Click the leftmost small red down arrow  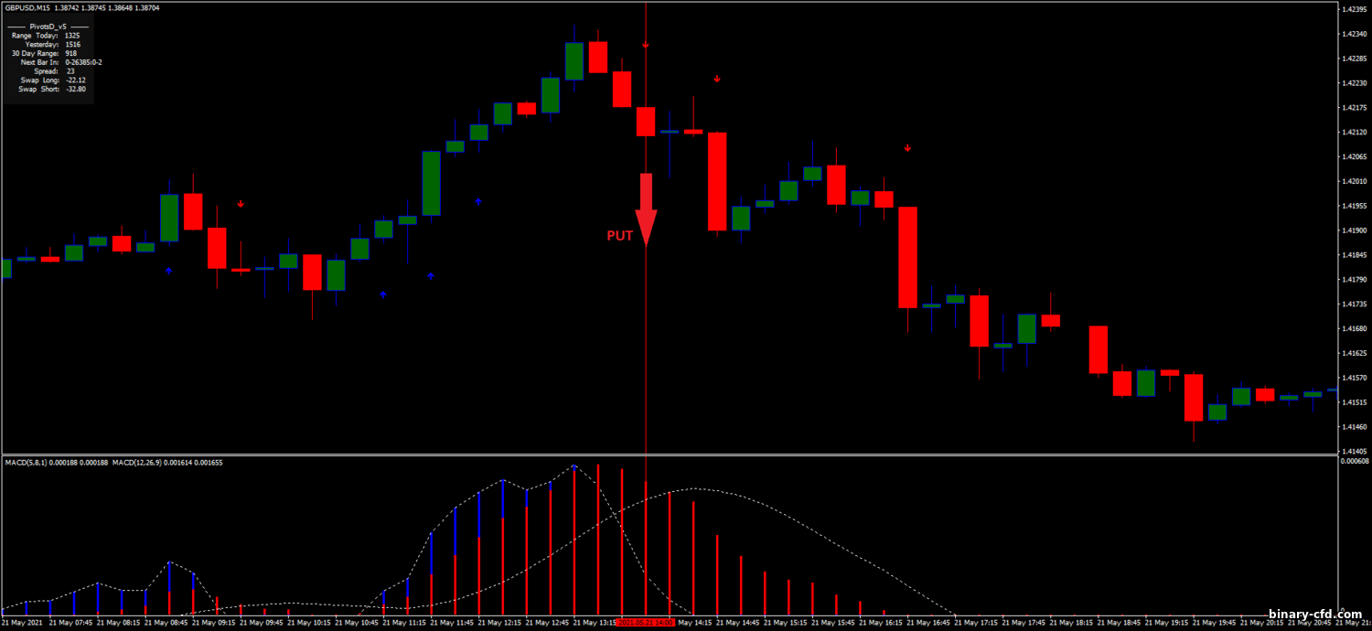241,204
